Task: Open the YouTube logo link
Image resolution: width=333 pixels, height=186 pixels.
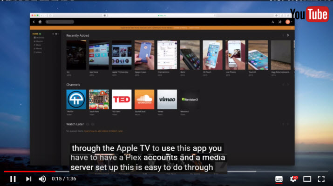Action: click(x=309, y=14)
